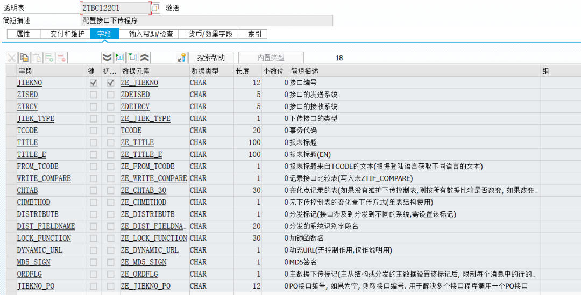Tick key checkbox in CHTAB row

coord(94,191)
